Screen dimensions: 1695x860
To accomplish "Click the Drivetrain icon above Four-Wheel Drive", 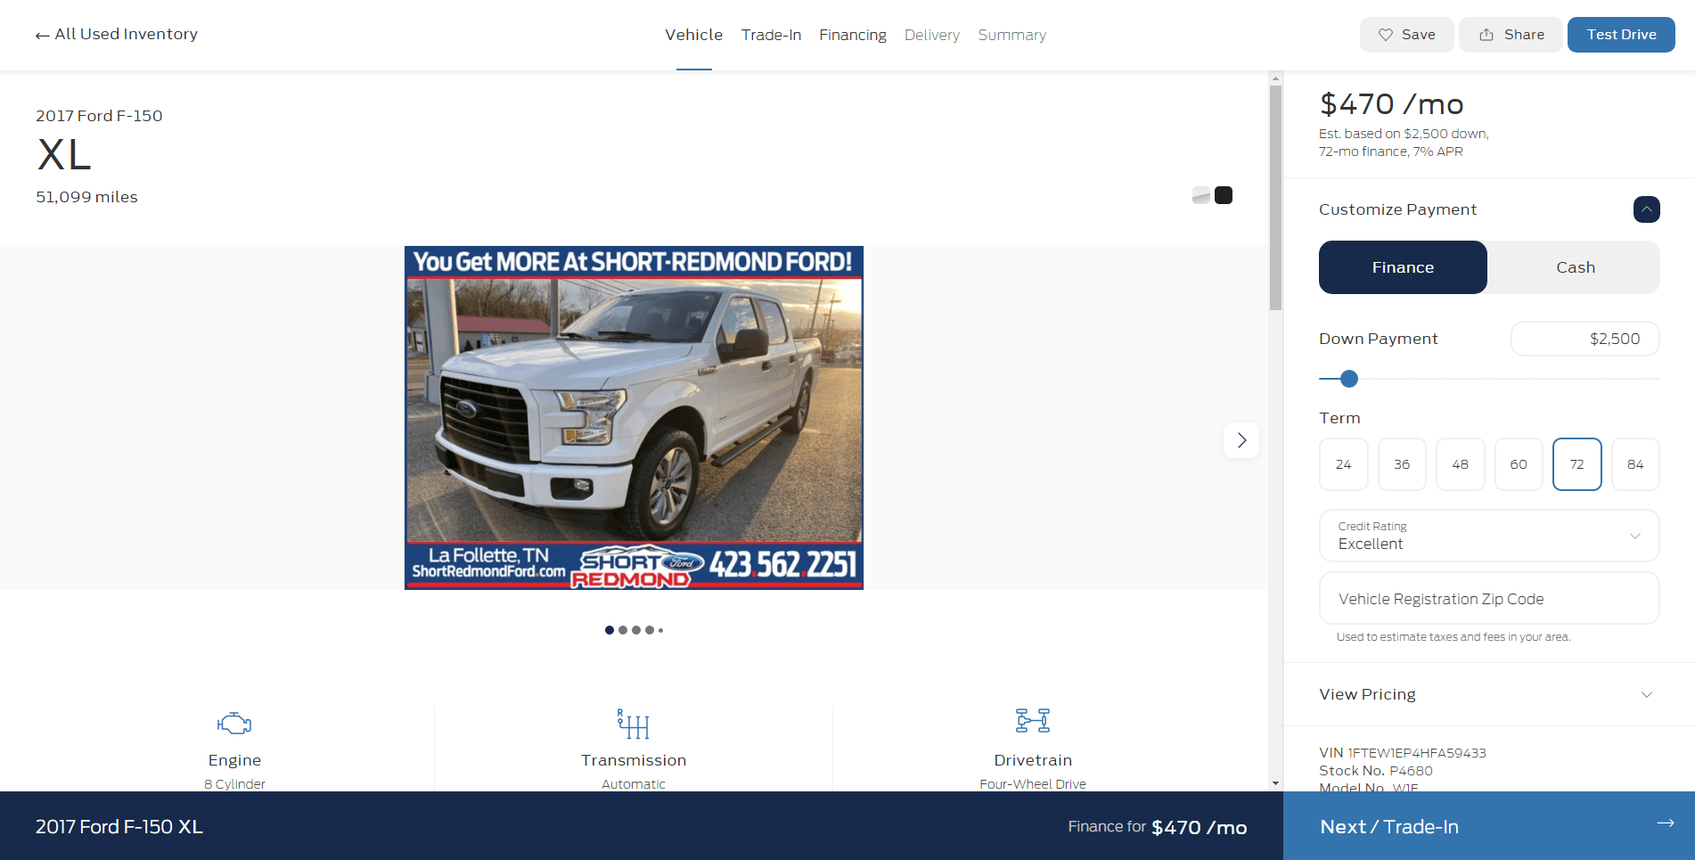I will point(1032,720).
